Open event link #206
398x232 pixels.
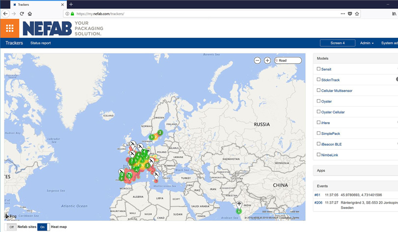click(x=318, y=202)
